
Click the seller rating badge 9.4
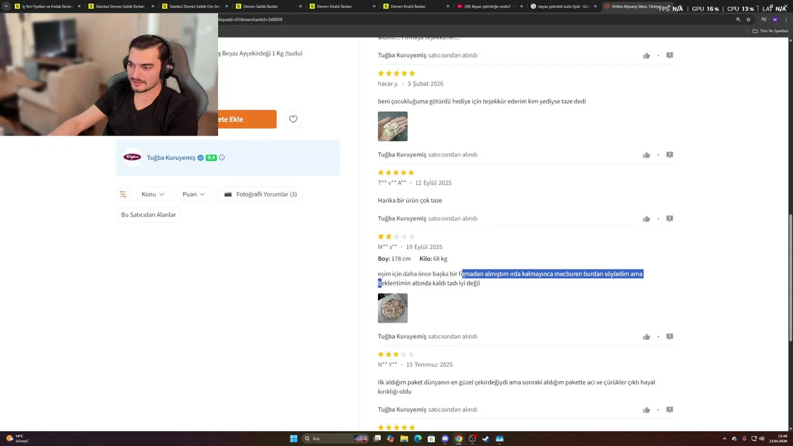click(x=211, y=157)
